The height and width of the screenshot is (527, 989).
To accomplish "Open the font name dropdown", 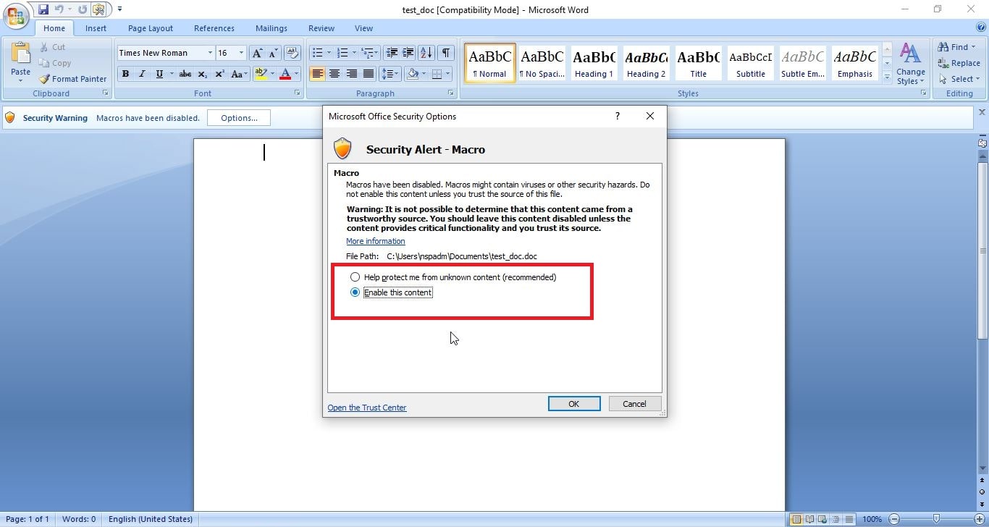I will [x=210, y=53].
